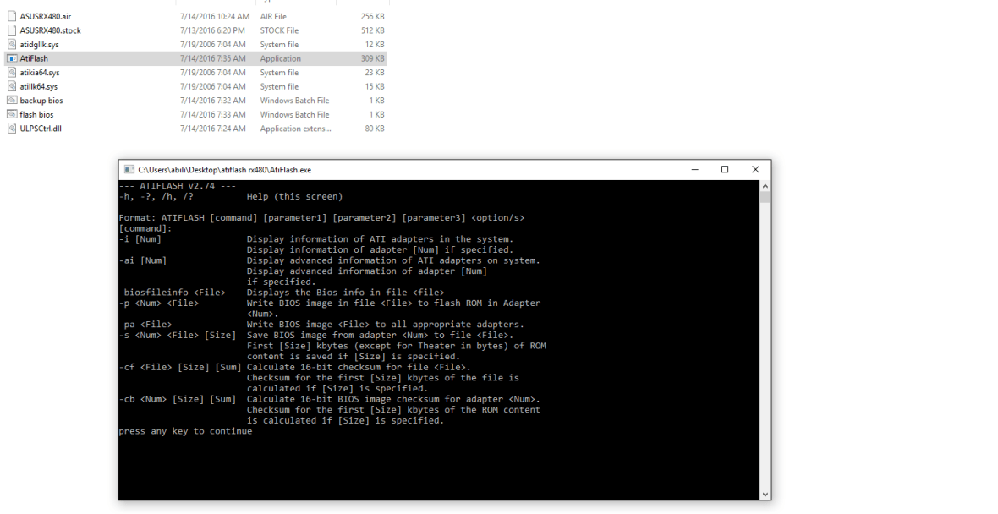Click the atidgllk.sys system file icon
Screen dimensions: 998x514
tap(12, 45)
